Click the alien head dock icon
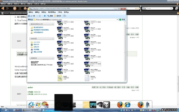The image size is (179, 112). point(107,104)
